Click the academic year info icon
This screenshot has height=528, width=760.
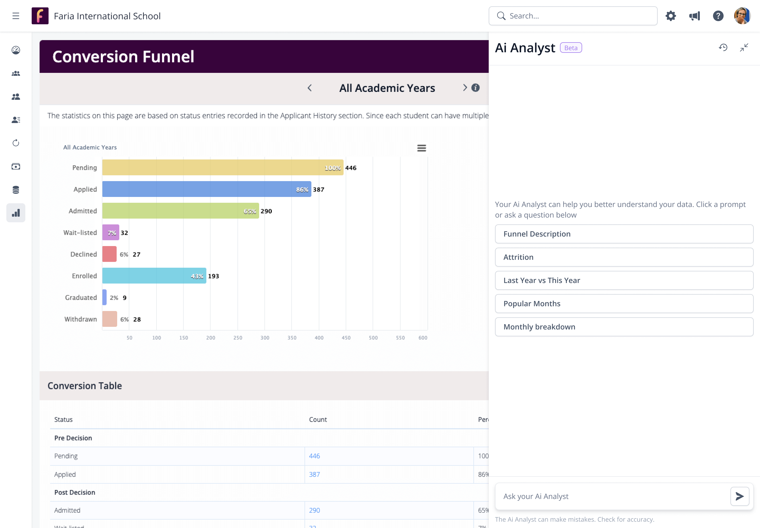click(475, 88)
